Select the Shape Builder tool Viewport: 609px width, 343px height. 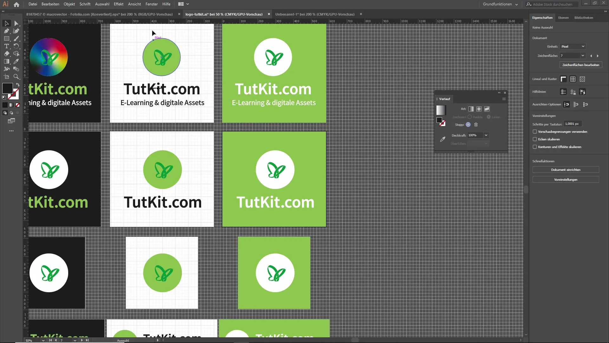click(x=16, y=54)
